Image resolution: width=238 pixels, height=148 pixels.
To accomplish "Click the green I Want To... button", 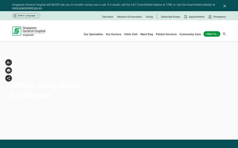I will point(212,34).
